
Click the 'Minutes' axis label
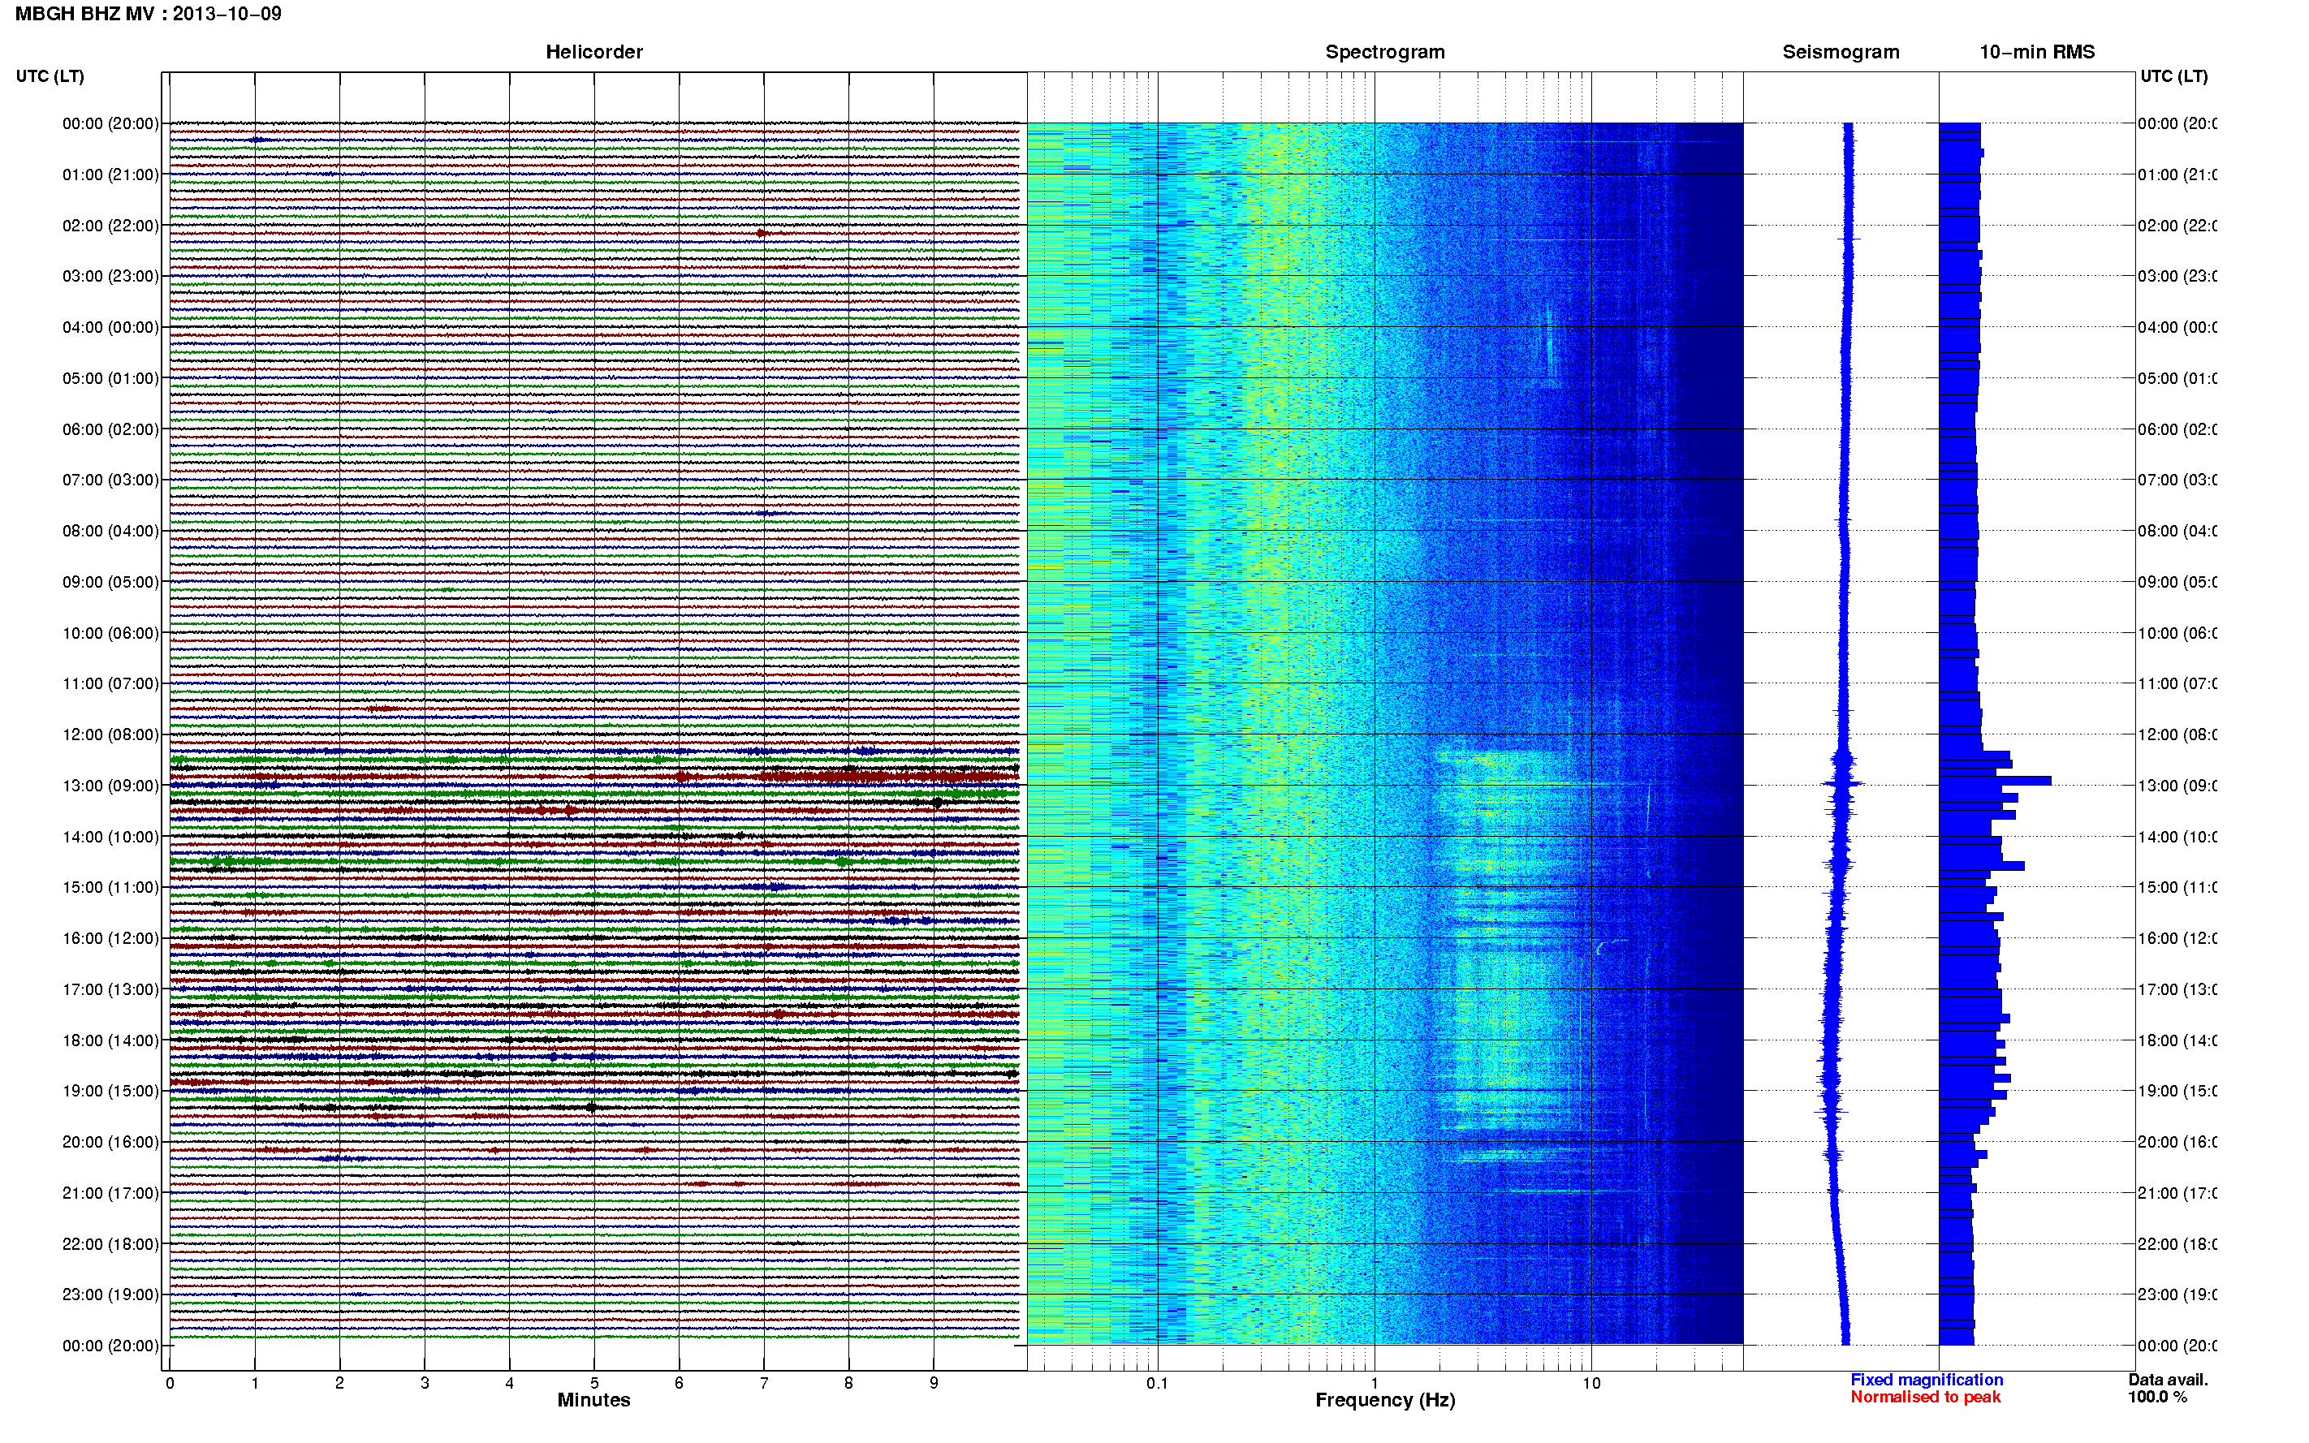pyautogui.click(x=593, y=1400)
